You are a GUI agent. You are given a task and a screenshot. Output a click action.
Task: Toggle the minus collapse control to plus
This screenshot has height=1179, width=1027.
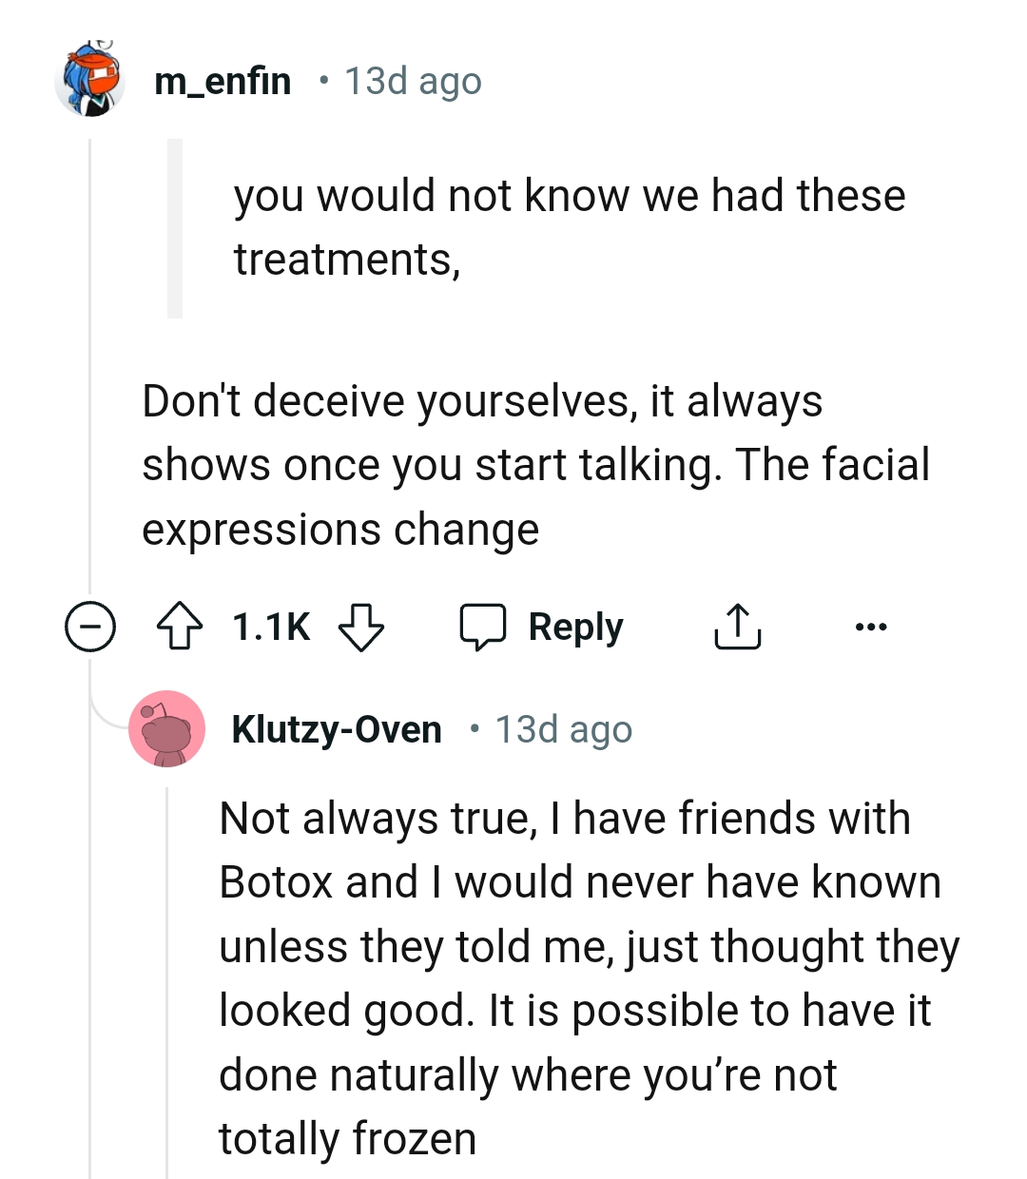[88, 626]
